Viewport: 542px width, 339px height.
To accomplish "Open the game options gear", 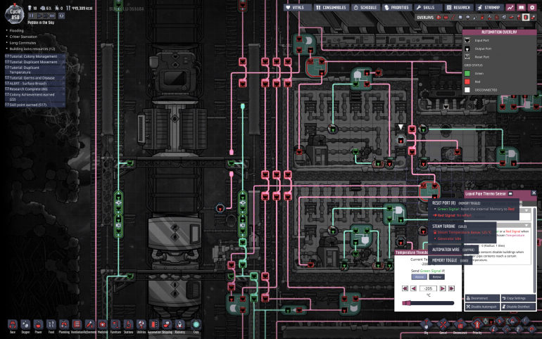I will point(532,8).
